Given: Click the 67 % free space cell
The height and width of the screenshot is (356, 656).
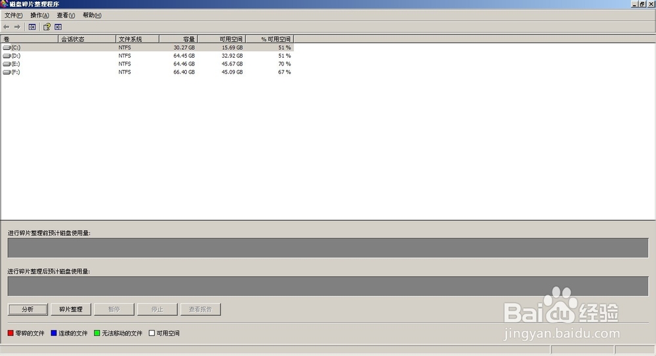Looking at the screenshot, I should click(x=285, y=72).
